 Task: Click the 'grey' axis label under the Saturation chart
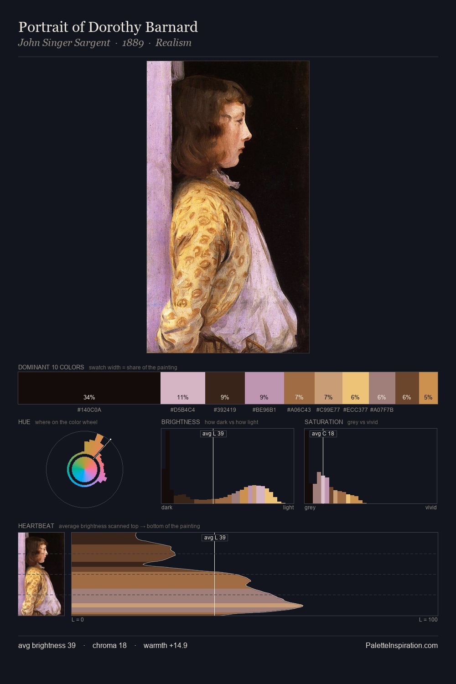[x=310, y=508]
